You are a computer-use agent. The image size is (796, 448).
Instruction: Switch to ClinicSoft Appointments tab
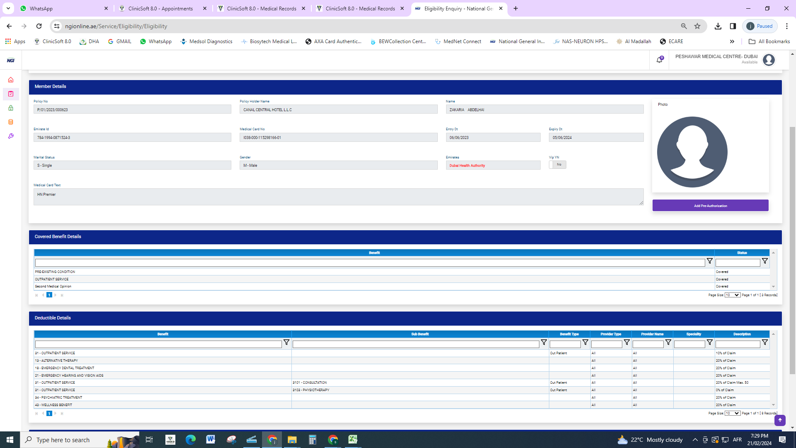coord(160,8)
